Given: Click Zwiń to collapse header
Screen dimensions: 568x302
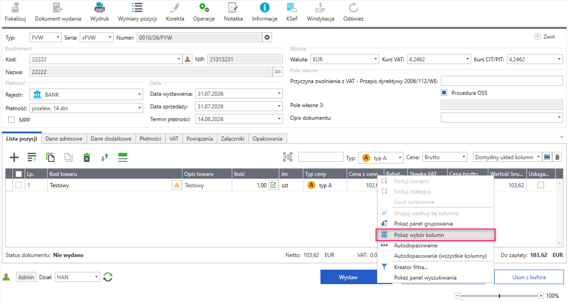Looking at the screenshot, I should [x=544, y=37].
